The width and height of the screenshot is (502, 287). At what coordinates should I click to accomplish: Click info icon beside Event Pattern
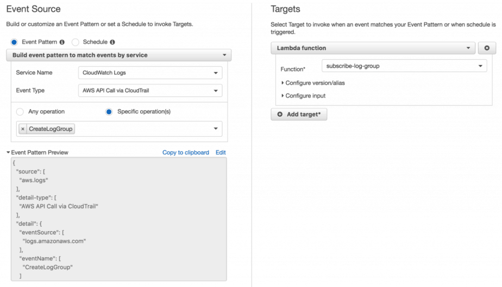62,42
